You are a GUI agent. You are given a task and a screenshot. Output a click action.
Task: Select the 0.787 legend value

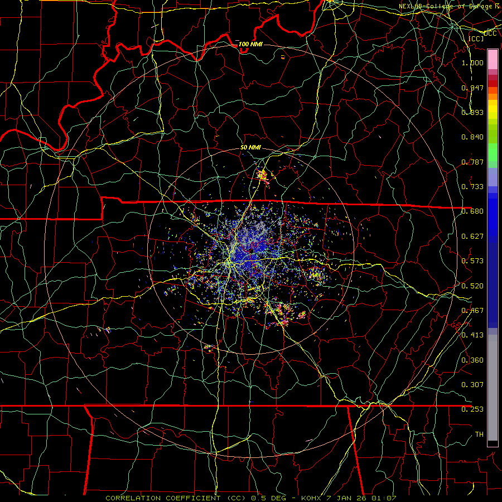tap(472, 162)
